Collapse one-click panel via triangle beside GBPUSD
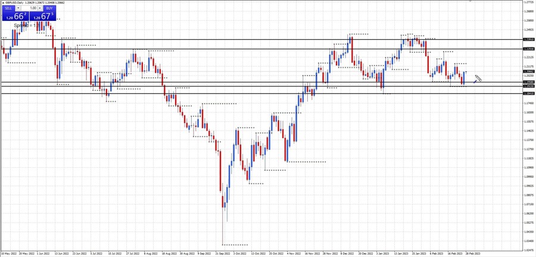536x257 pixels. (x=3, y=2)
